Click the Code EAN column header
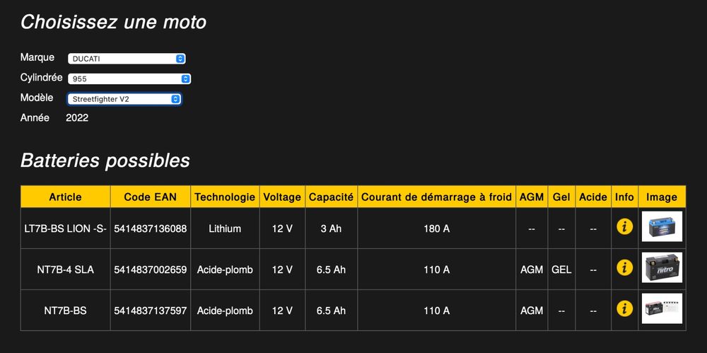Screen dimensions: 707x353 click(x=150, y=197)
